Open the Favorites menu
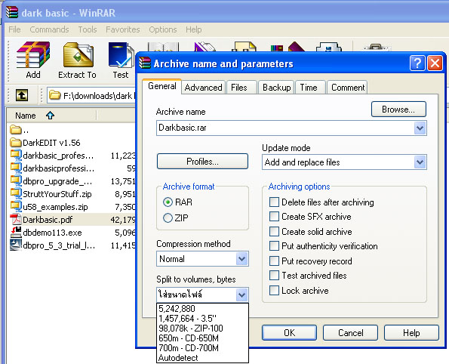 [123, 29]
